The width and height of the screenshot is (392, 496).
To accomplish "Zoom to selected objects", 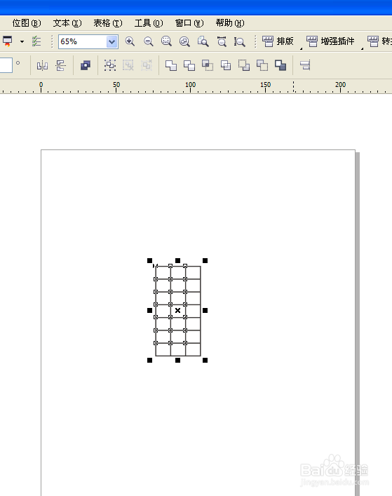I will pos(166,41).
